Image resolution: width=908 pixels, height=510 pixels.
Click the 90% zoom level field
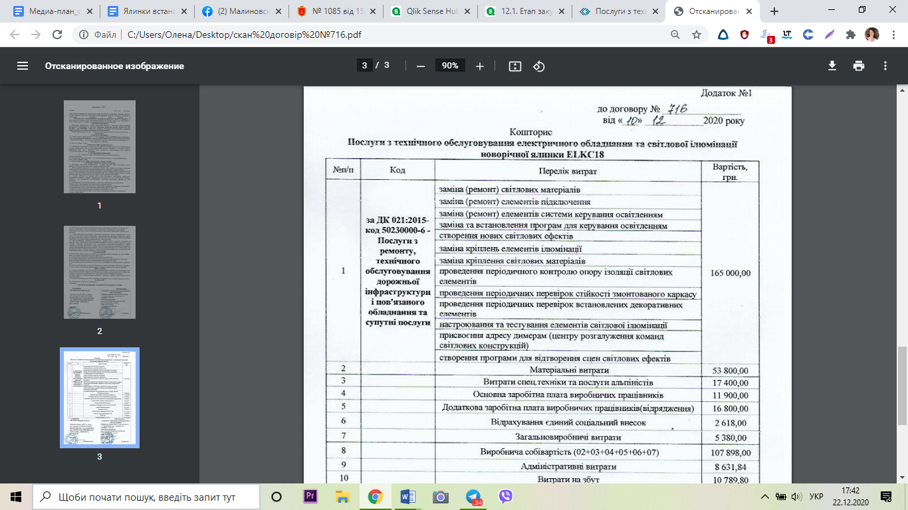click(x=450, y=66)
